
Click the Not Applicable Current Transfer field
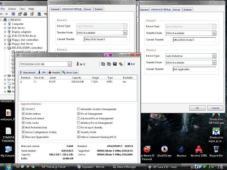(x=194, y=69)
